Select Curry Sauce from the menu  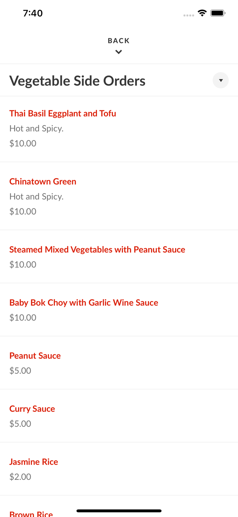[x=32, y=408]
